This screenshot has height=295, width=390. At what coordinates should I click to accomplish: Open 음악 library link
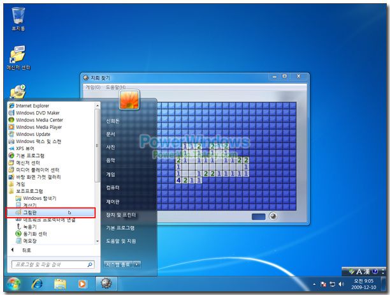point(110,160)
